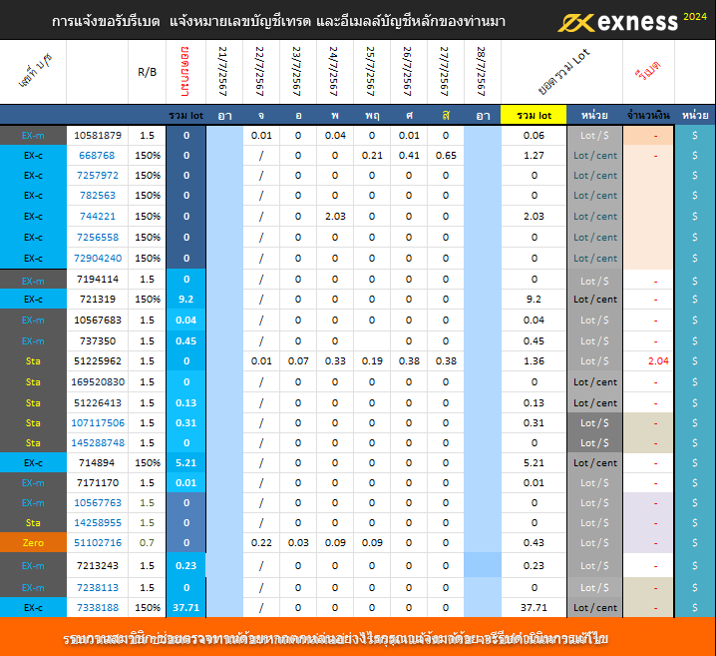Select the yellow 'รวม lot' header cell

pos(534,115)
